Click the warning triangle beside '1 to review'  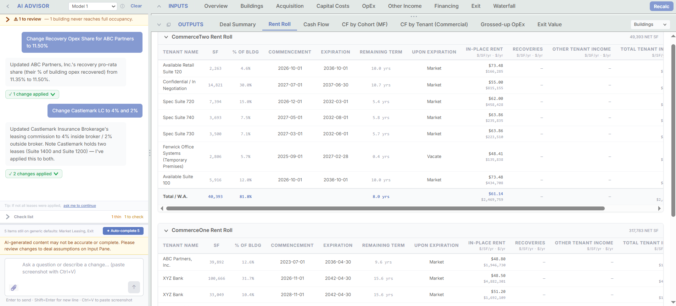tap(16, 19)
